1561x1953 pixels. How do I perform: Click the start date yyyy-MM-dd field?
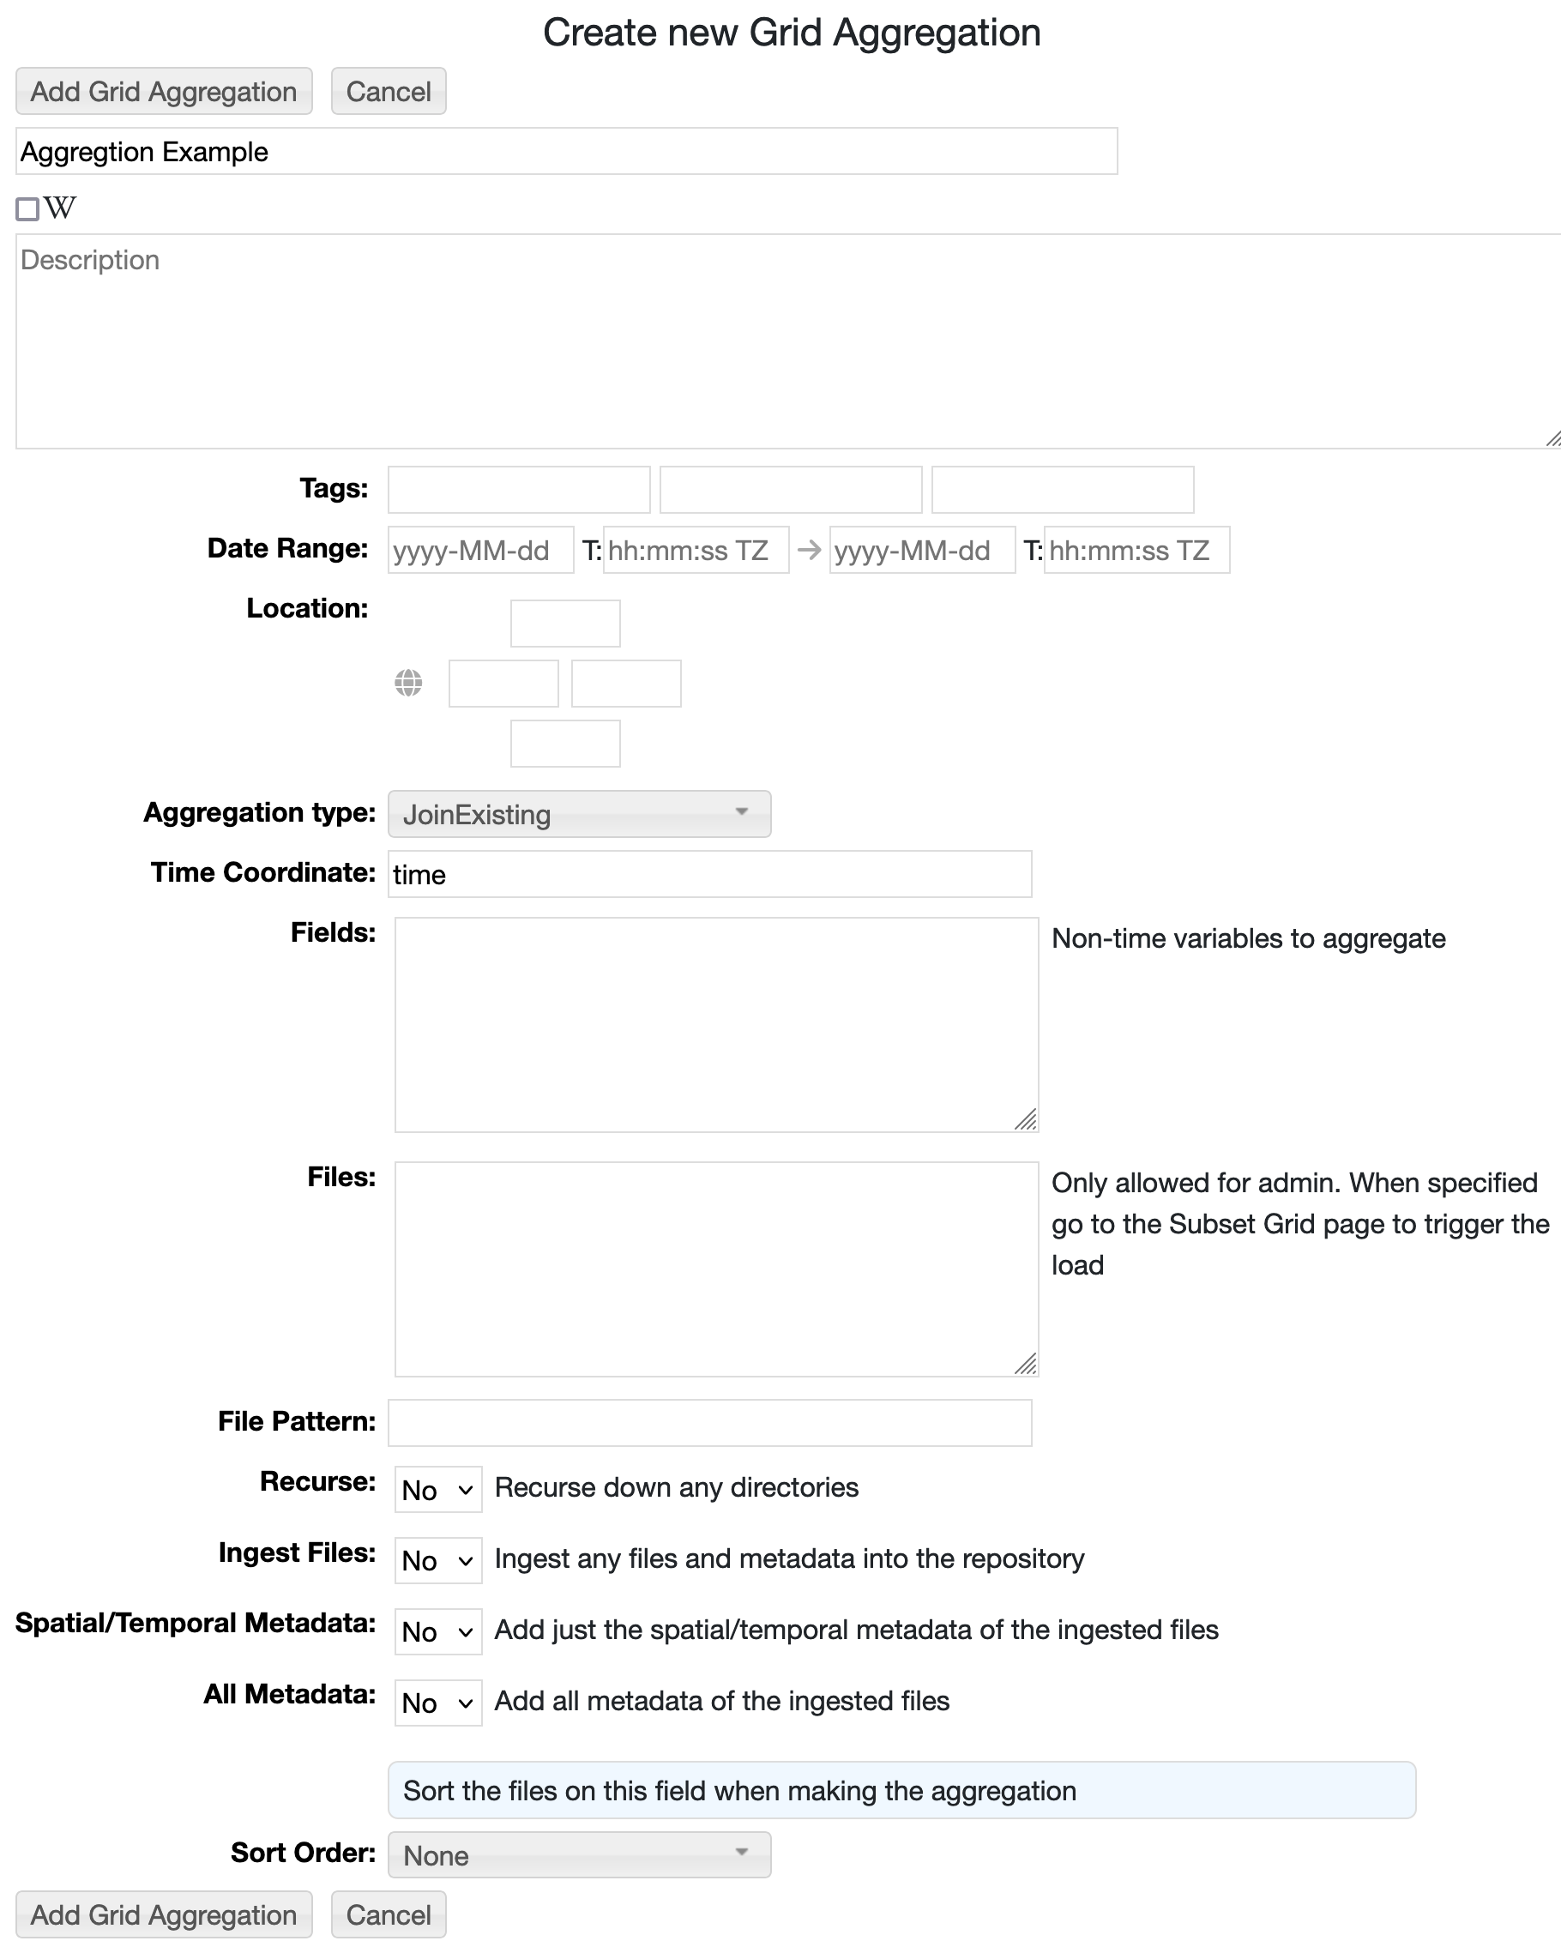481,550
